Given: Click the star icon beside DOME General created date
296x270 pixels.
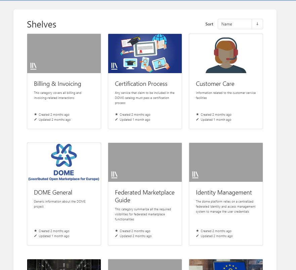Looking at the screenshot, I should [x=36, y=231].
